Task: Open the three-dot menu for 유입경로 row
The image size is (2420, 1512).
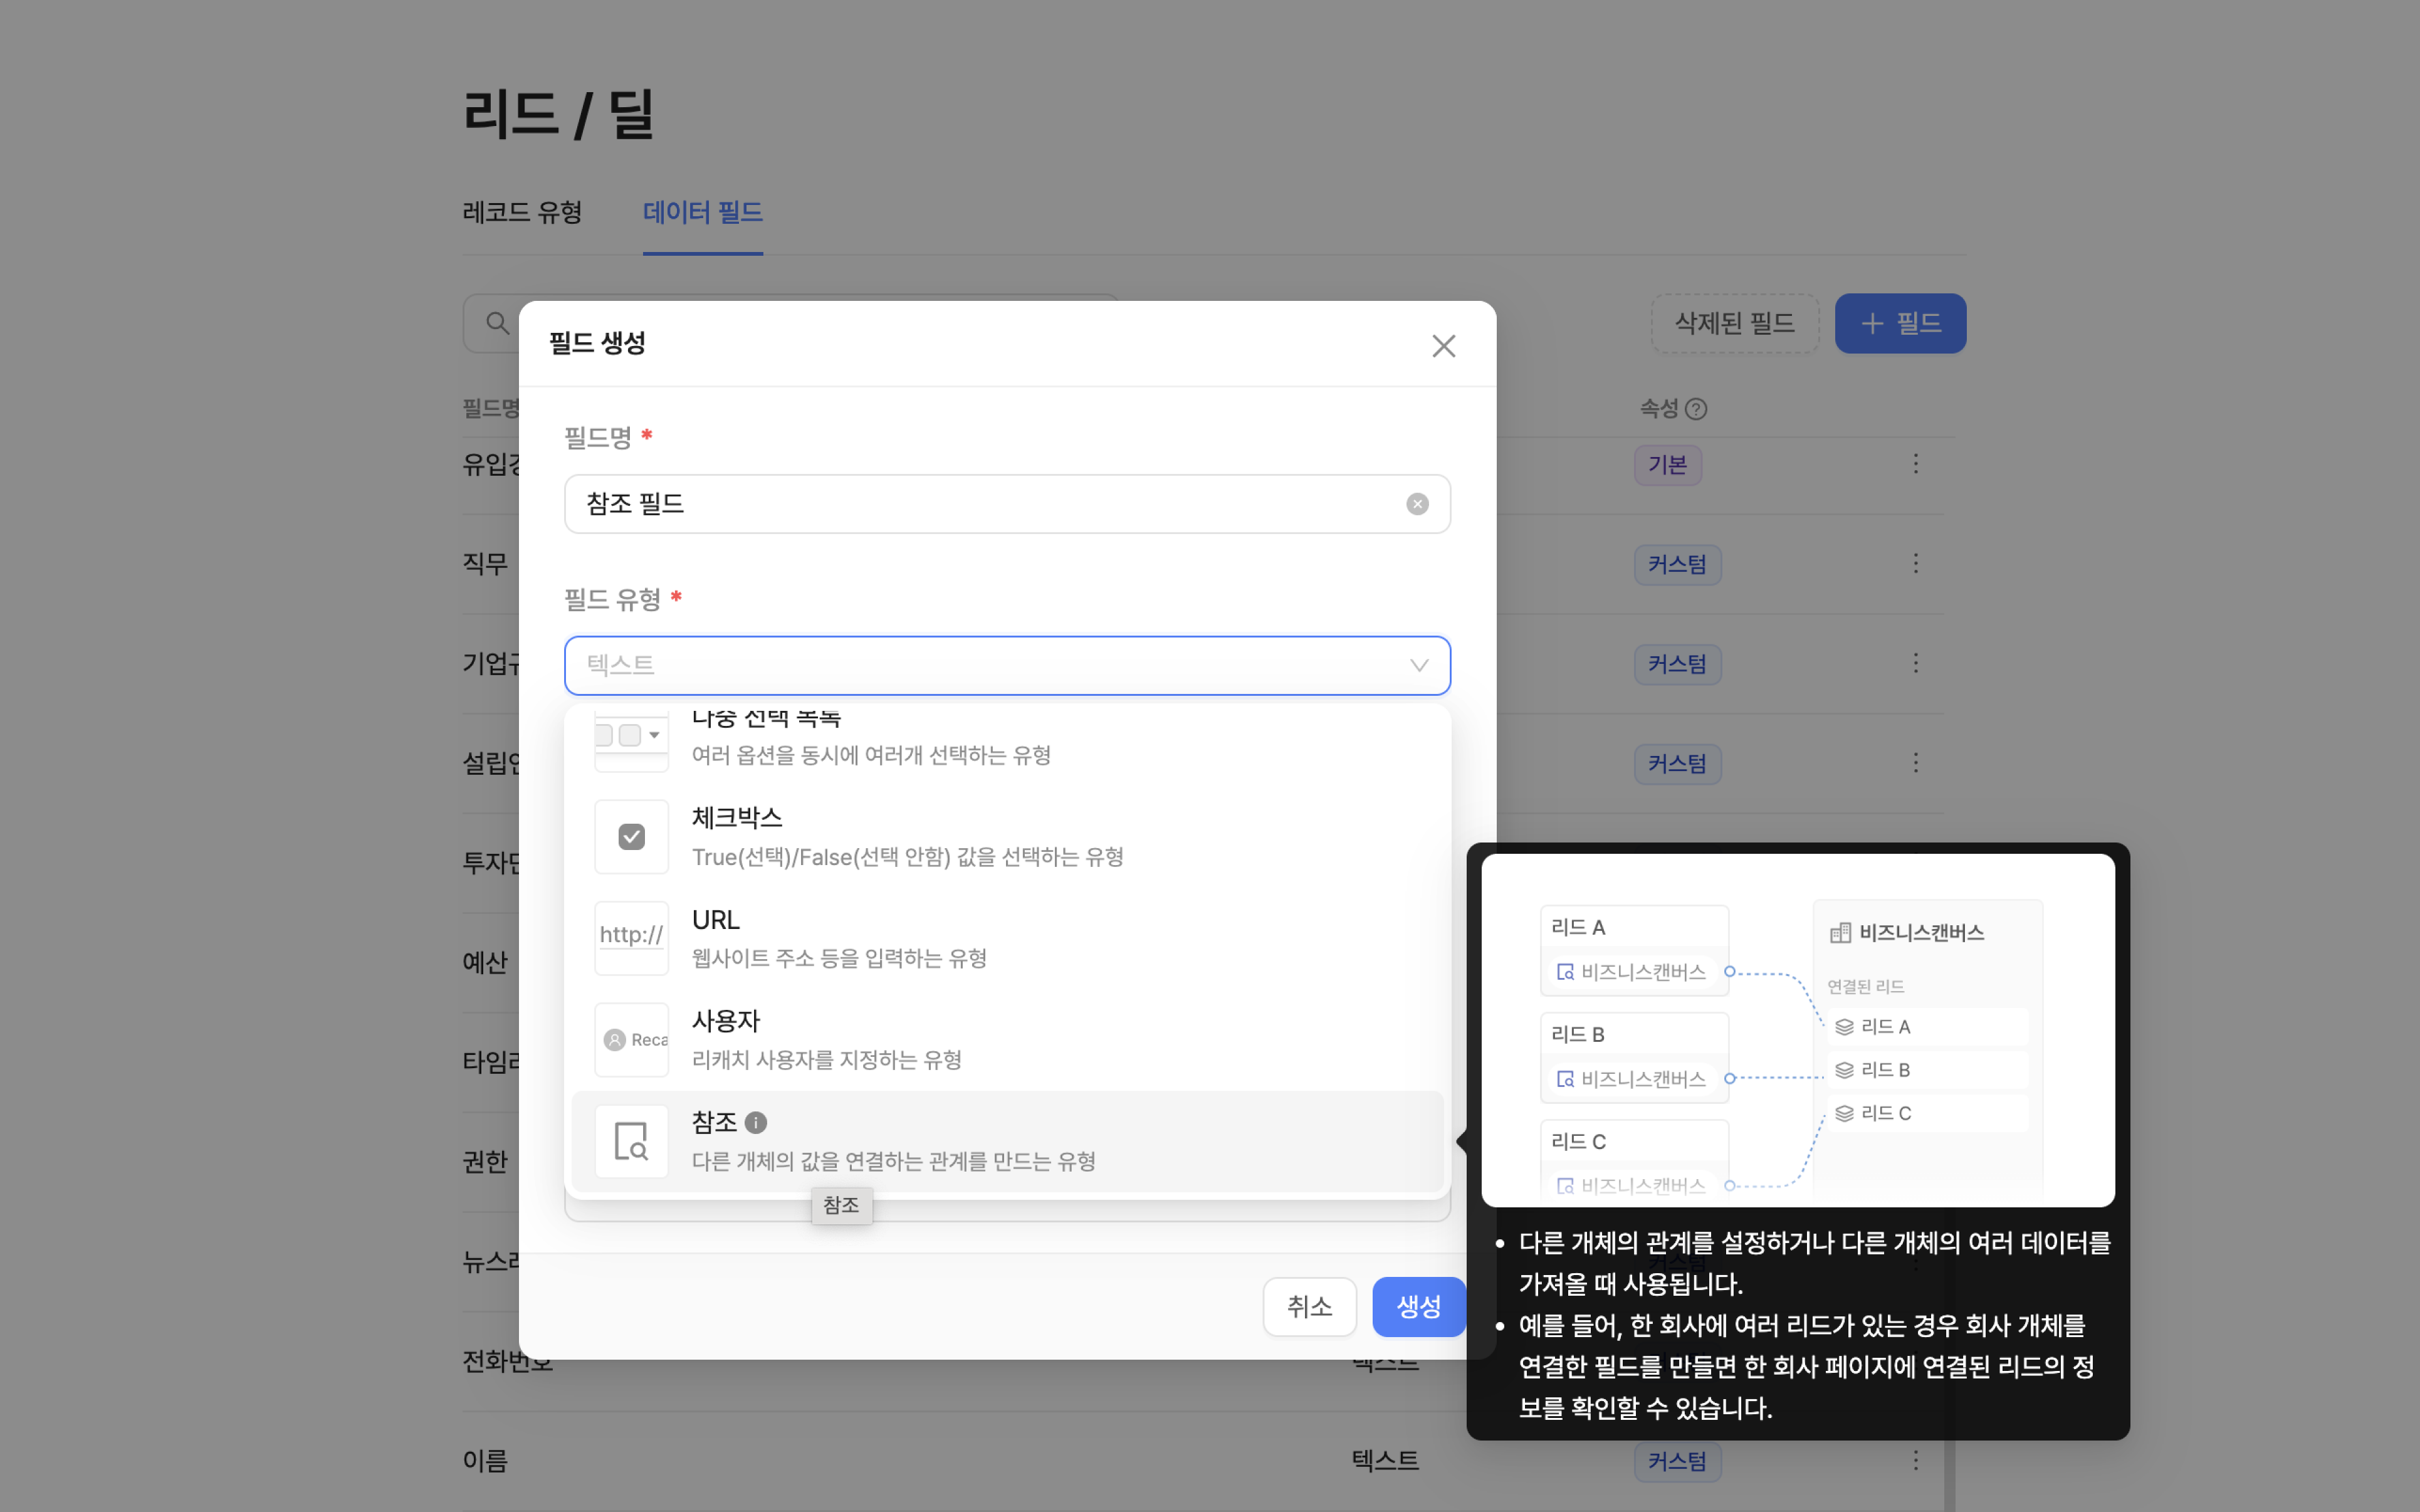Action: pos(1915,464)
